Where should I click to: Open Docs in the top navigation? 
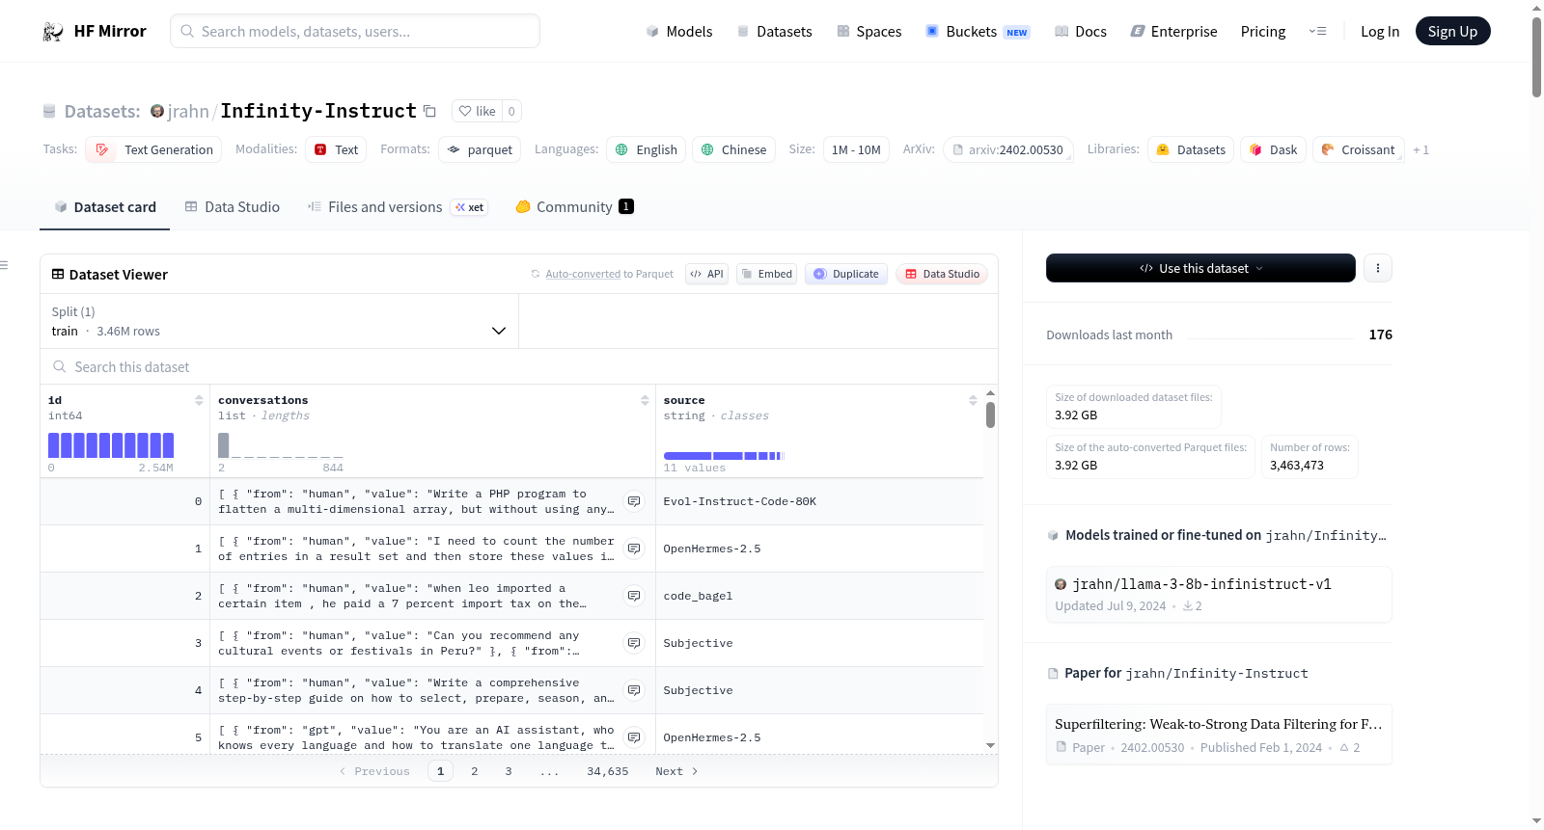[1080, 31]
